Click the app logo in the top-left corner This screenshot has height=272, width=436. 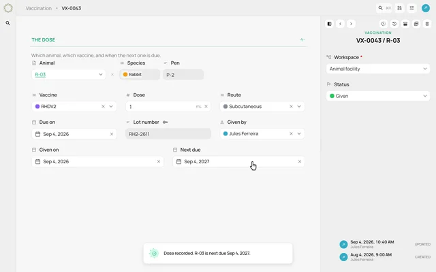[8, 8]
